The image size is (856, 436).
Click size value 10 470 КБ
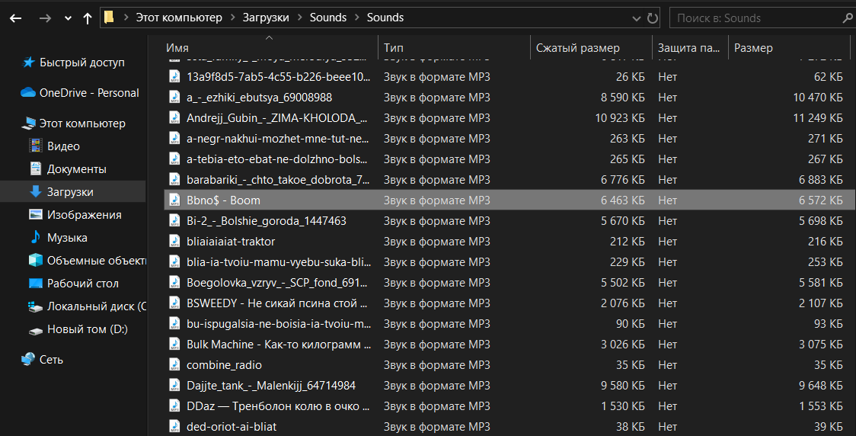(818, 98)
